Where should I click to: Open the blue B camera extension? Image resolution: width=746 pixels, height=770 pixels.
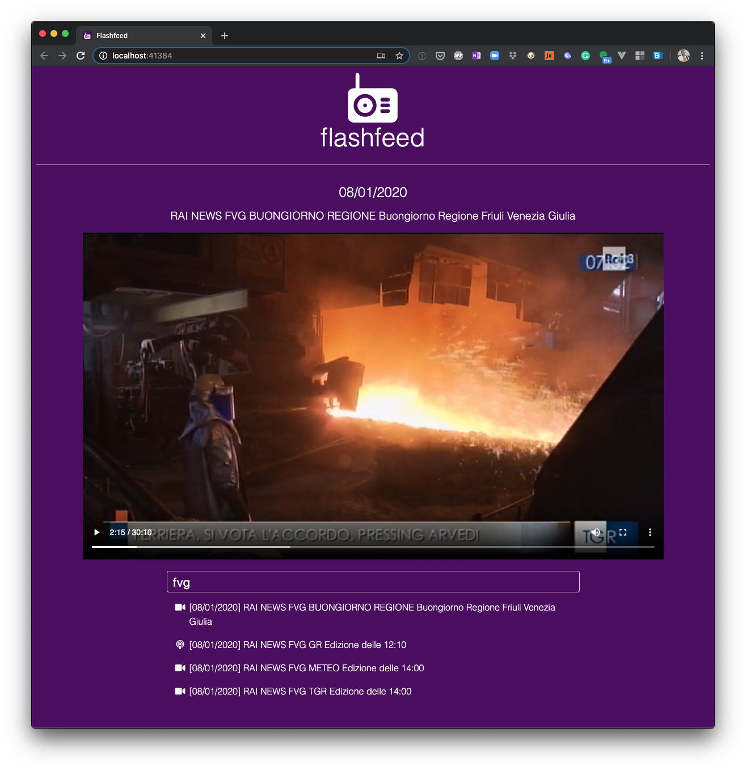point(658,56)
